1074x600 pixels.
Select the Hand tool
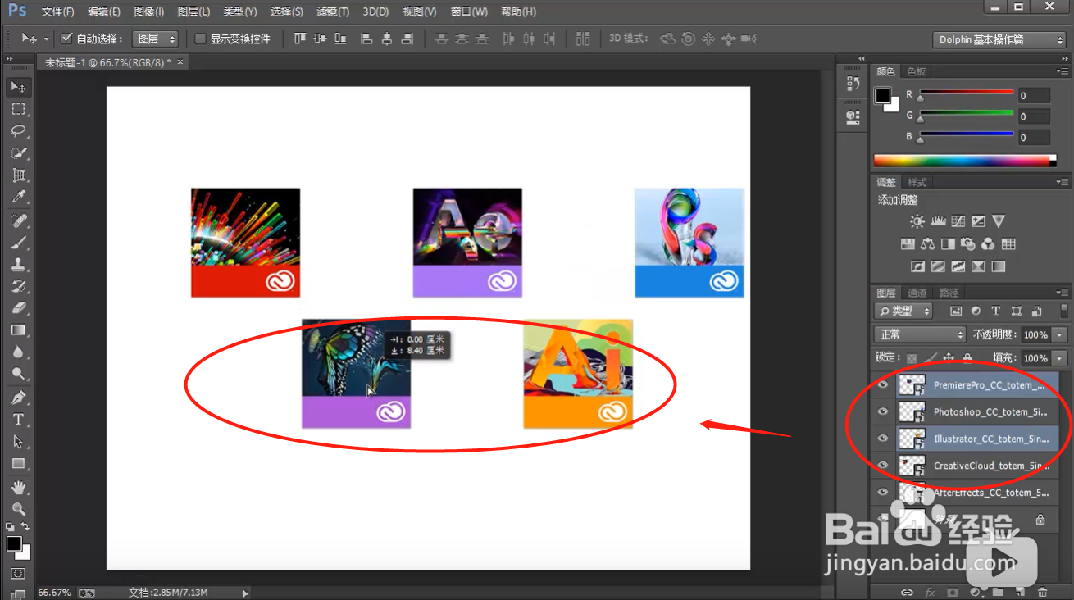tap(18, 488)
